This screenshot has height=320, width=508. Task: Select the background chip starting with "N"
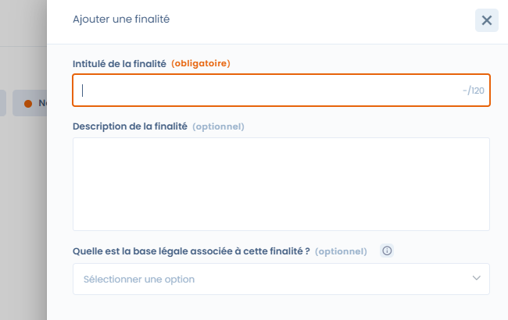pos(34,103)
